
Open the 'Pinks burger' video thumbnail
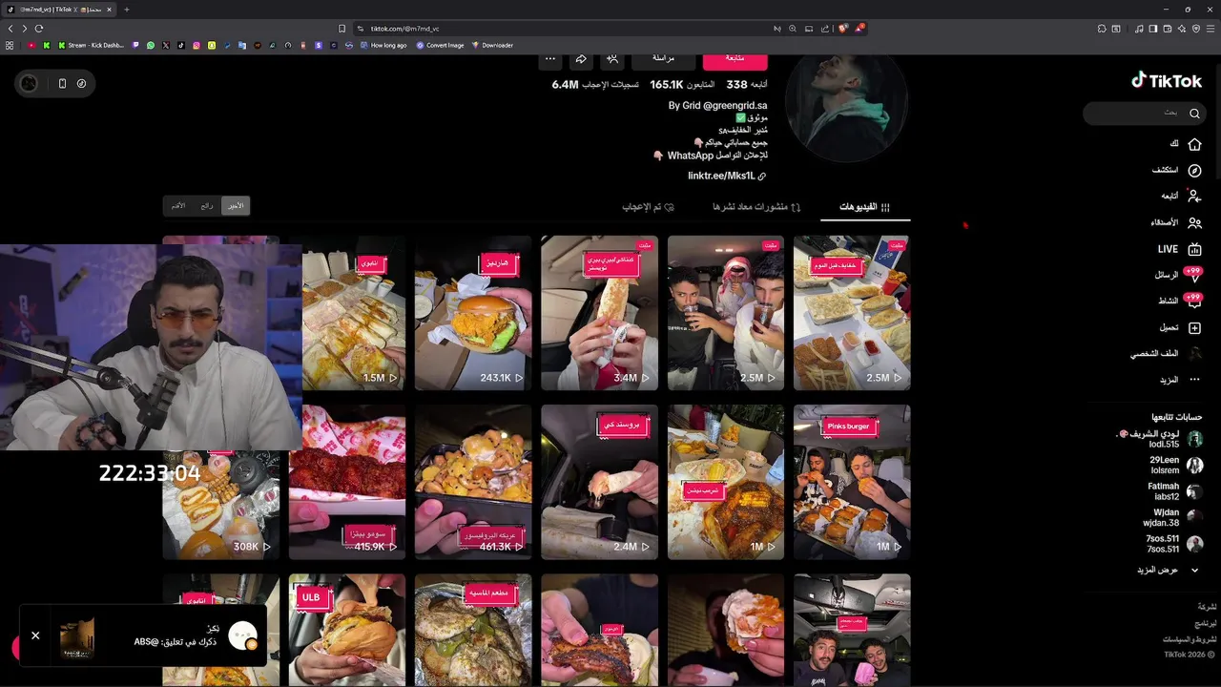click(852, 482)
